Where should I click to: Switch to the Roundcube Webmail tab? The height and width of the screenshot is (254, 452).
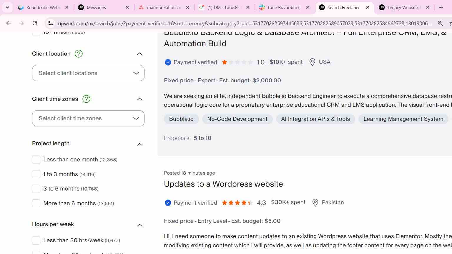tap(43, 7)
